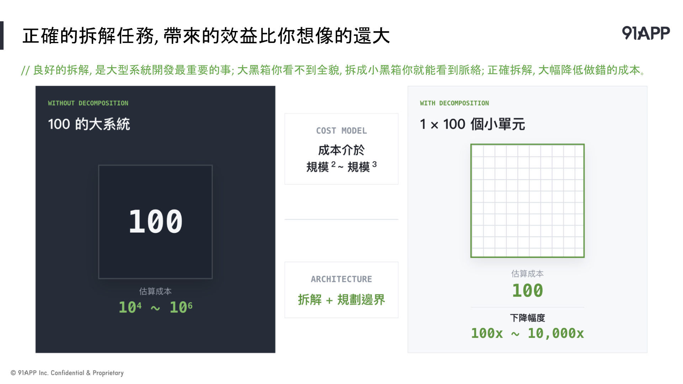Select the big dark box showing 100

[155, 222]
